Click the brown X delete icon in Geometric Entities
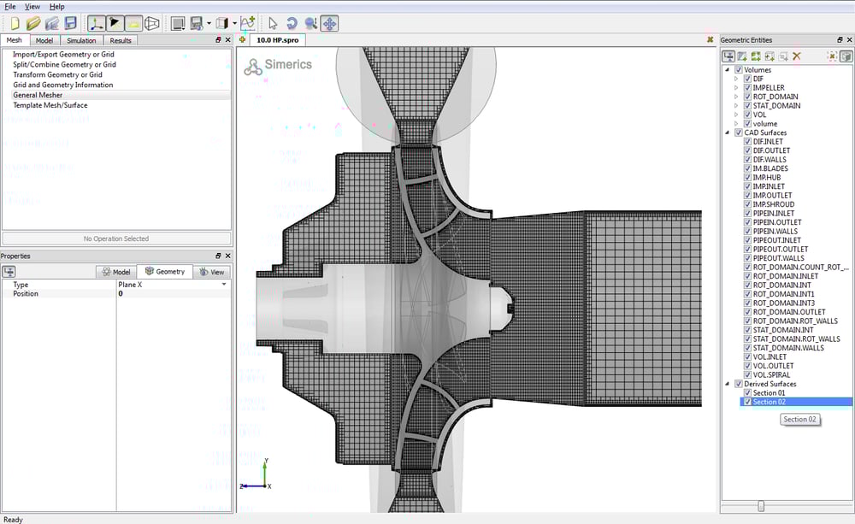 click(797, 56)
